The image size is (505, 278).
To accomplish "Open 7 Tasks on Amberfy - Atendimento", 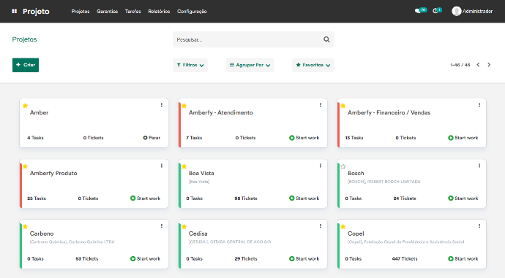I will coord(194,138).
